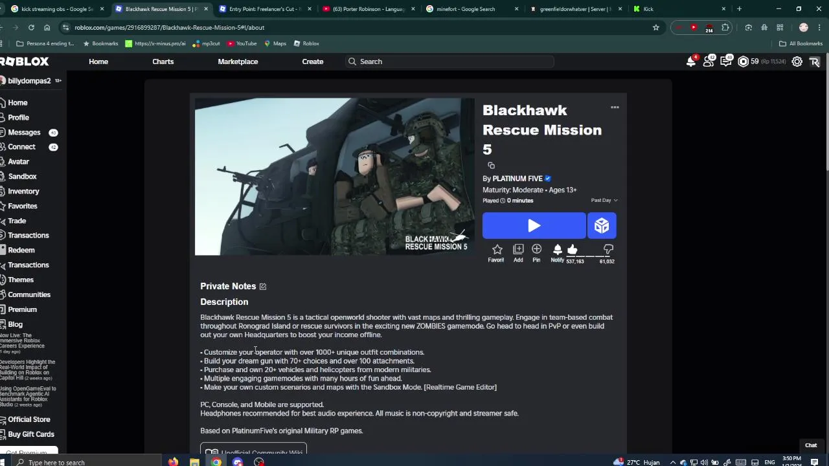Screen dimensions: 829x466
Task: Open Marketplace in the top navigation
Action: [x=238, y=61]
